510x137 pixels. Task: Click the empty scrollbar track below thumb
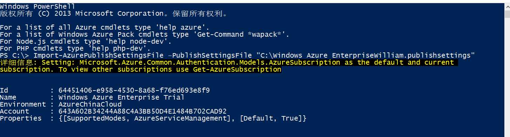507,77
